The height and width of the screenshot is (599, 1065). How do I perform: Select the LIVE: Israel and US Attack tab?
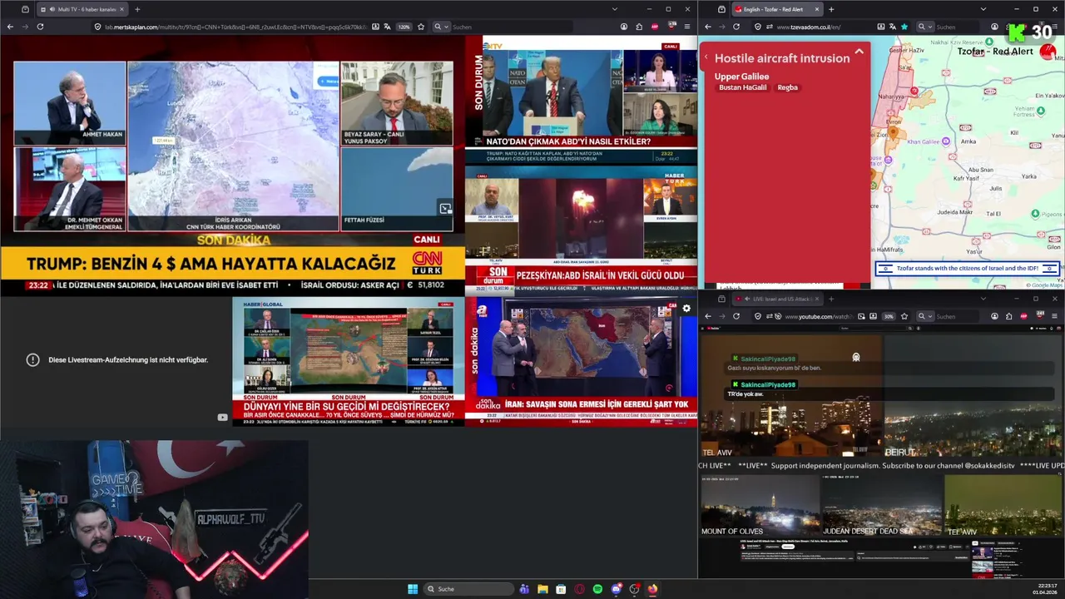click(778, 299)
